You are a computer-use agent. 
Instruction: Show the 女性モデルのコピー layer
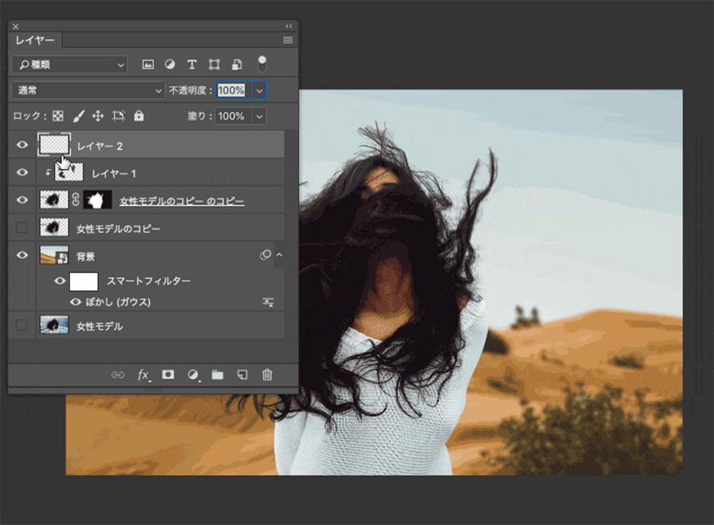(x=22, y=228)
